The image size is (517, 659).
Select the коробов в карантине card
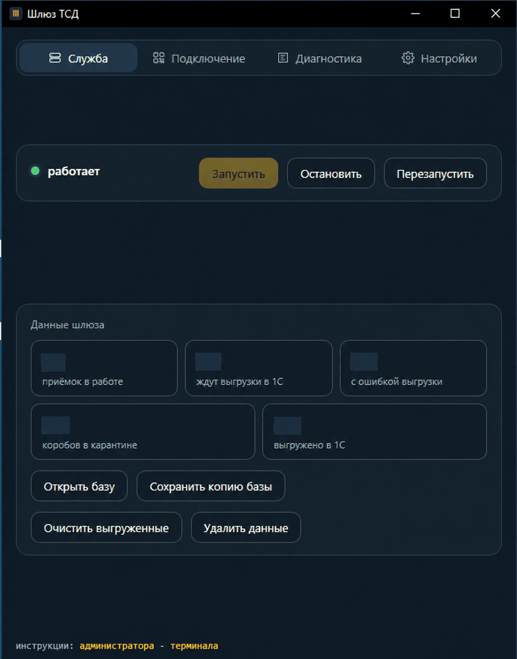tap(143, 431)
